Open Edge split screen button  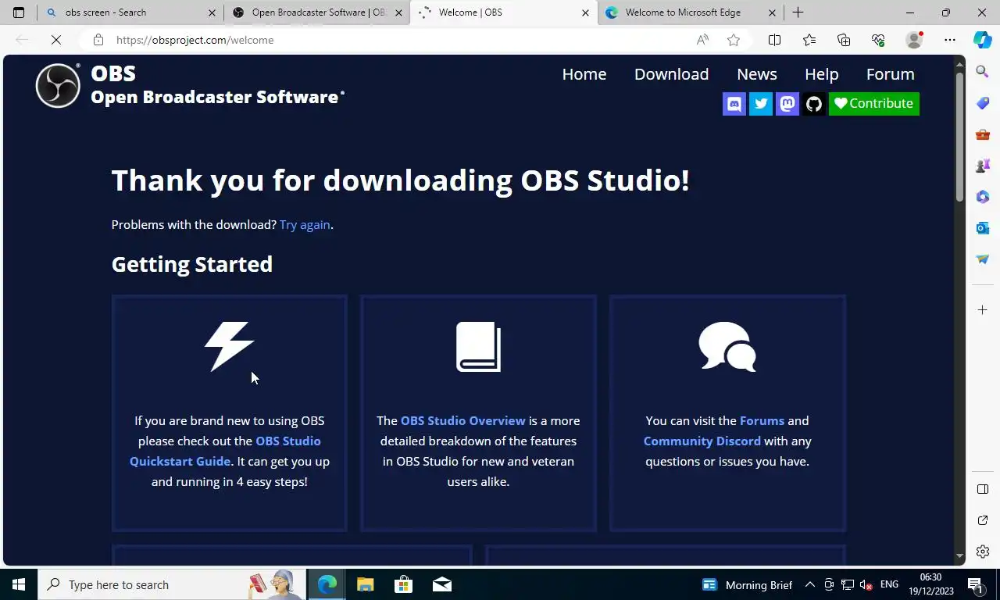click(x=774, y=40)
